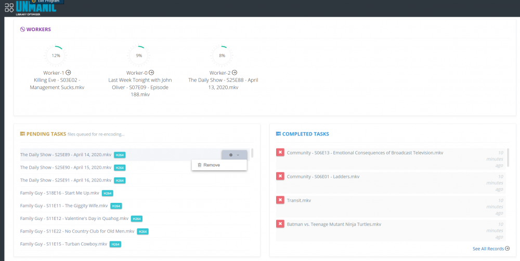520x261 pixels.
Task: Choose Remove from the task dropdown menu
Action: tap(219, 165)
